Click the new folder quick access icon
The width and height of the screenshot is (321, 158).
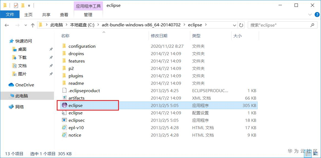23,5
